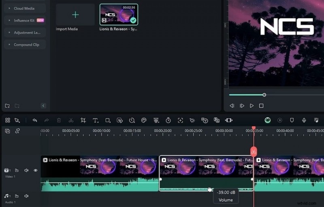Play the preview
Image resolution: width=324 pixels, height=207 pixels.
(x=252, y=106)
